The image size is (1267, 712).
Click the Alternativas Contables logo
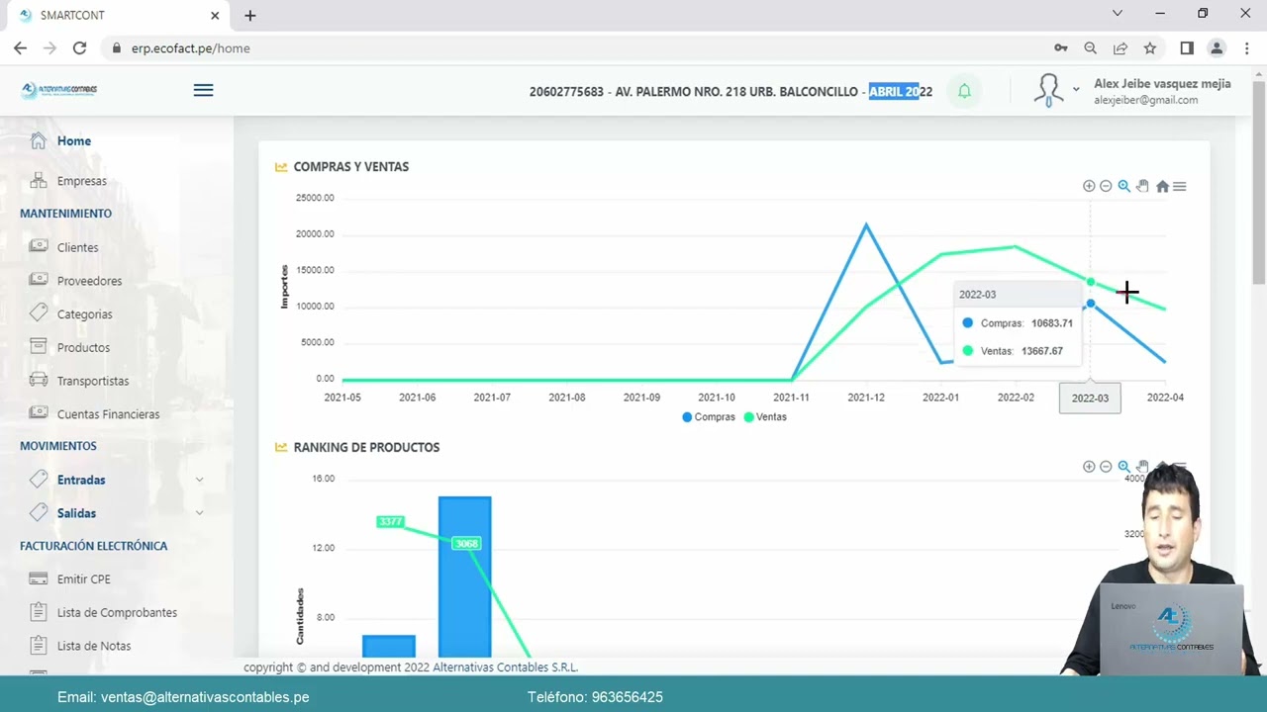(59, 90)
